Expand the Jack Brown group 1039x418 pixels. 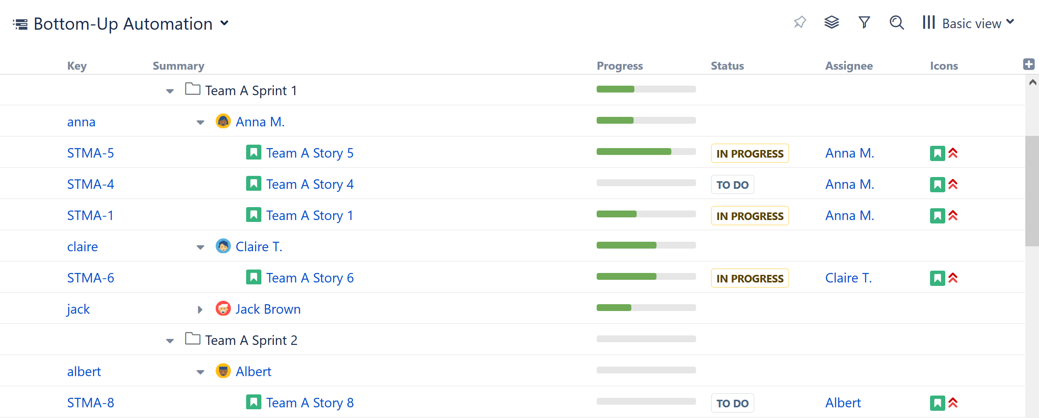200,310
